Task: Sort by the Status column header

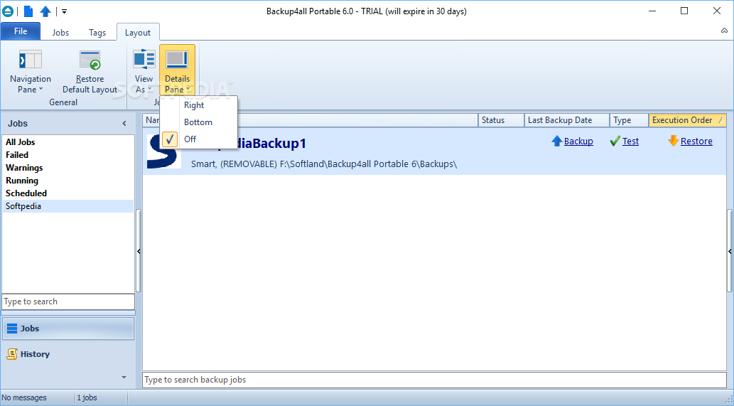Action: (501, 120)
